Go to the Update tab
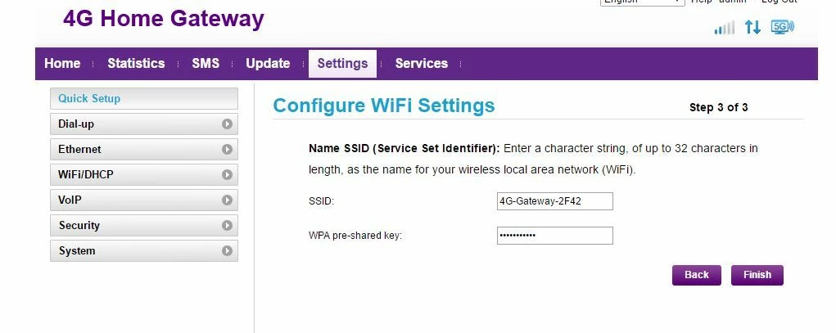The height and width of the screenshot is (333, 836). [268, 63]
